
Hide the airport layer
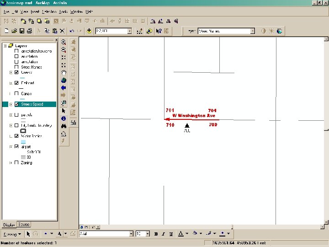(16, 147)
